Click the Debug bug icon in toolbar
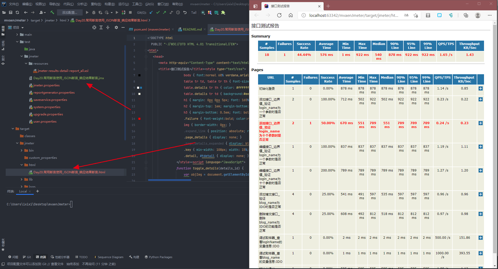498x269 pixels. tap(94, 12)
